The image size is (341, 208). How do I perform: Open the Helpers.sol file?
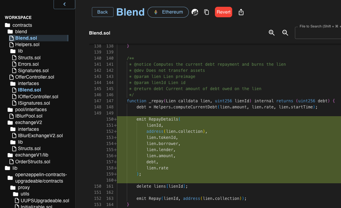27,44
